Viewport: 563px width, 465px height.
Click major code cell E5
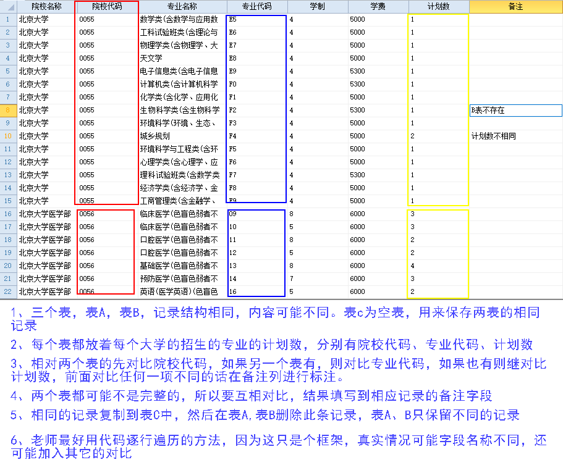pyautogui.click(x=257, y=19)
